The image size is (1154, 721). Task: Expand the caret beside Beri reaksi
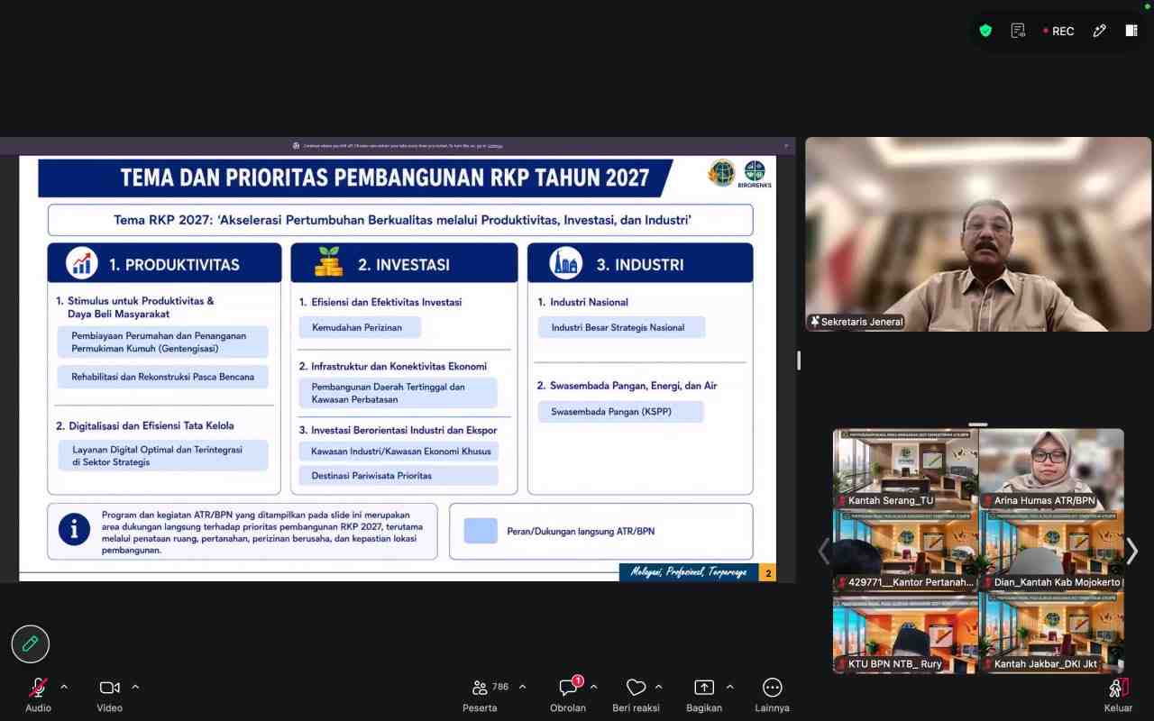(658, 687)
